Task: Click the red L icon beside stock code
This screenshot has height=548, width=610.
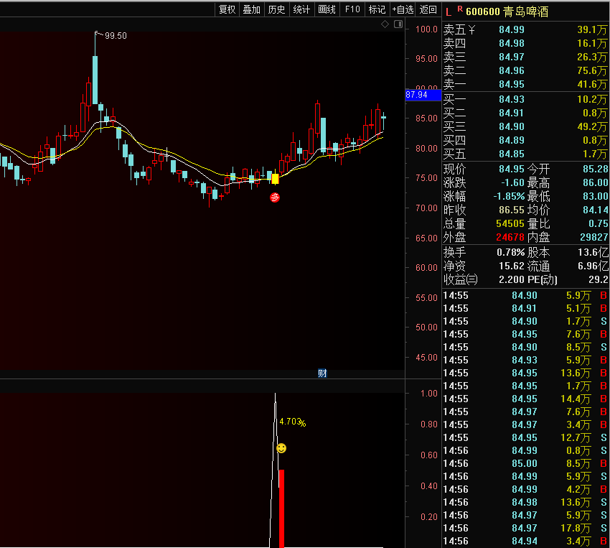Action: tap(449, 12)
